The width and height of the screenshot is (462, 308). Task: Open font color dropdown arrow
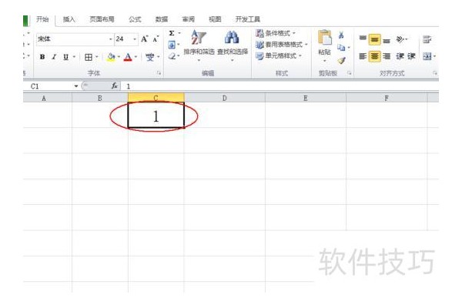tap(136, 57)
